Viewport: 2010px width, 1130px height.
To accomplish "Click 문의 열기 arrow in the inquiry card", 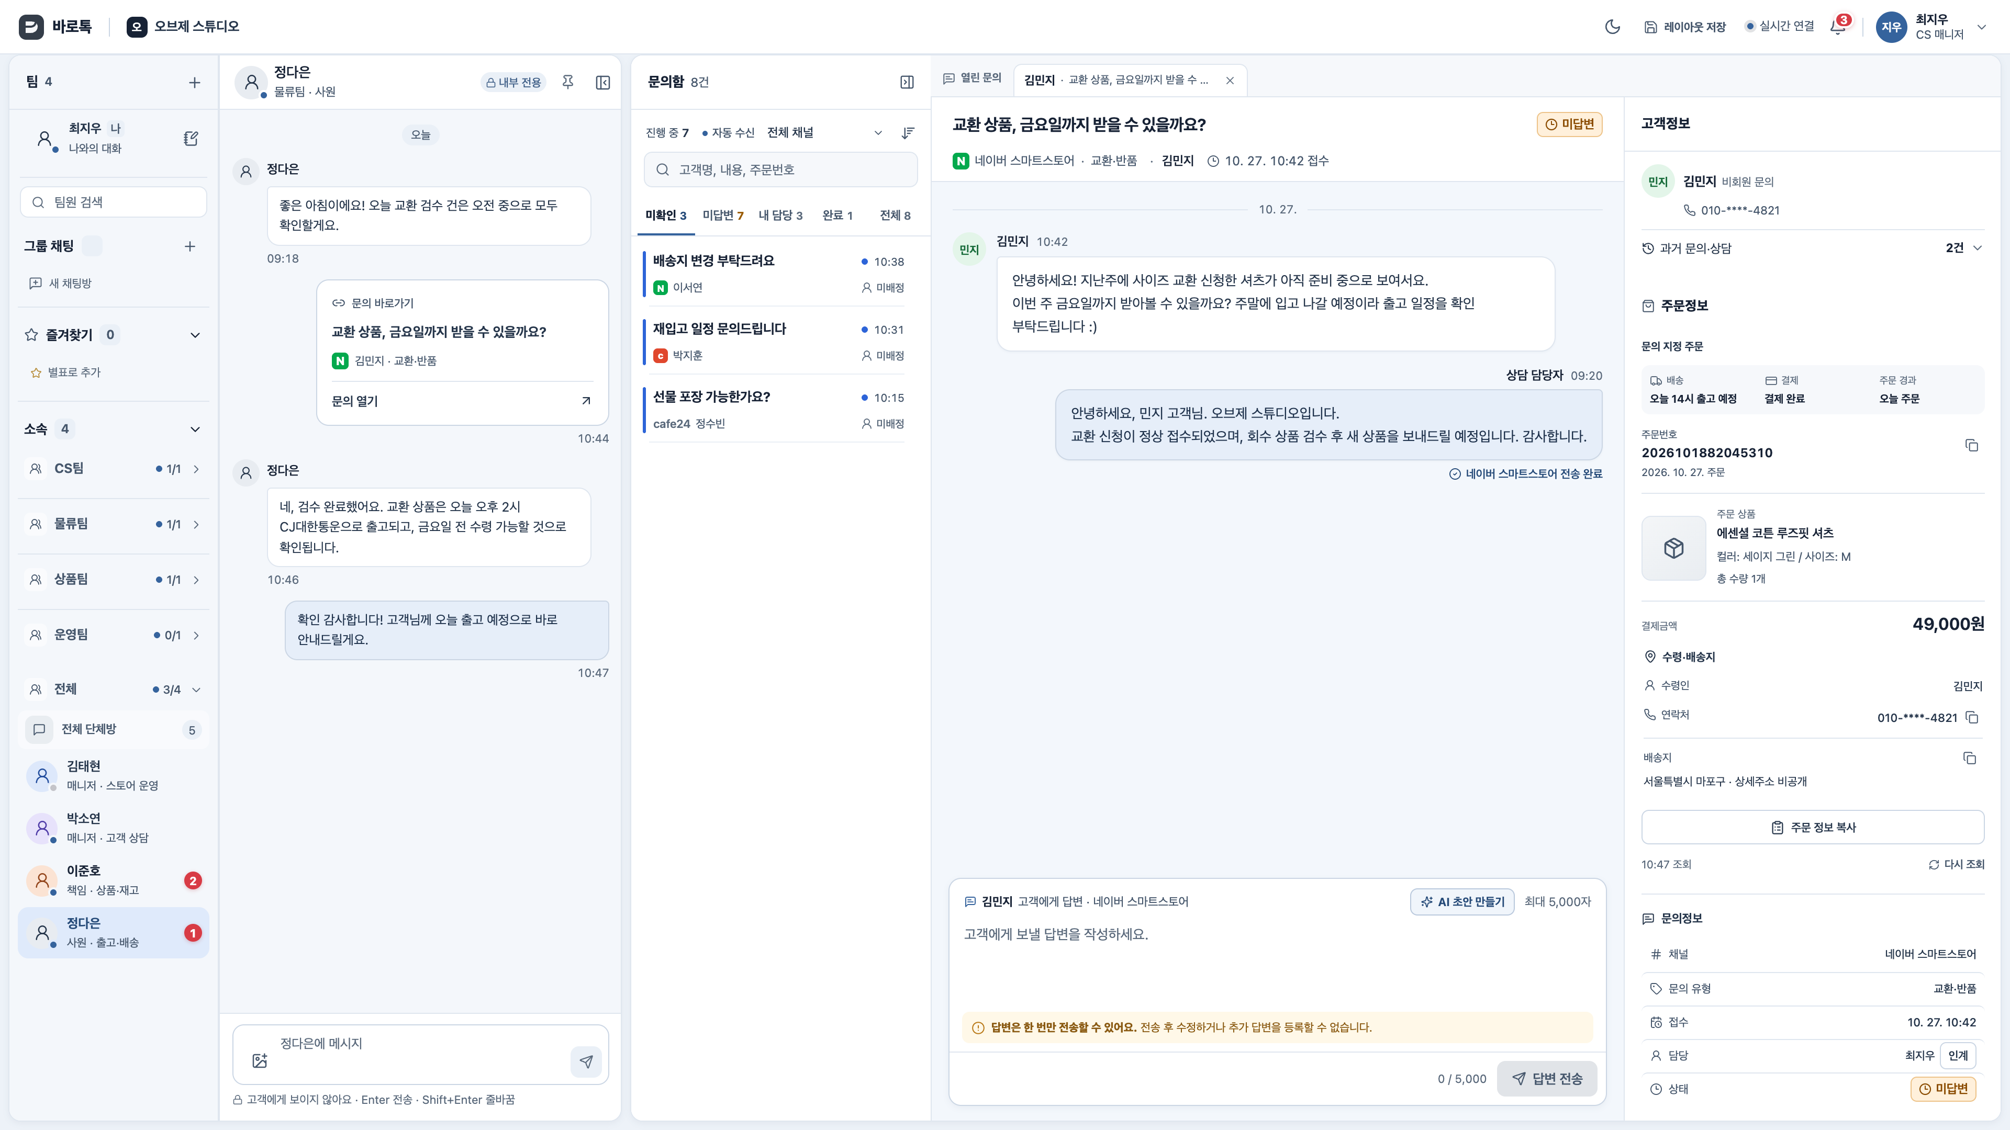I will 586,401.
